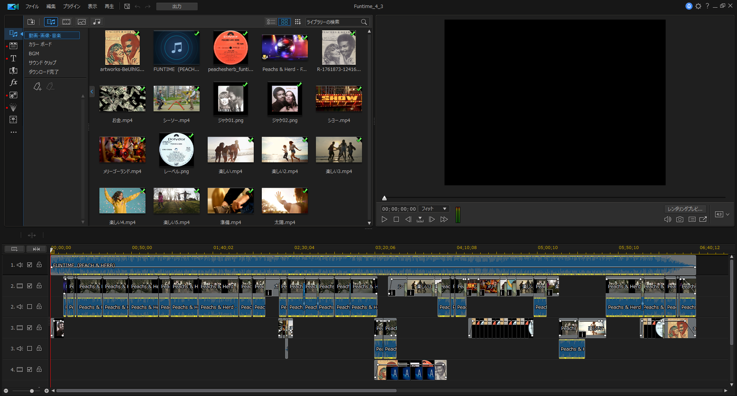The width and height of the screenshot is (737, 396).
Task: Take a preview snapshot with camera icon
Action: [x=680, y=219]
